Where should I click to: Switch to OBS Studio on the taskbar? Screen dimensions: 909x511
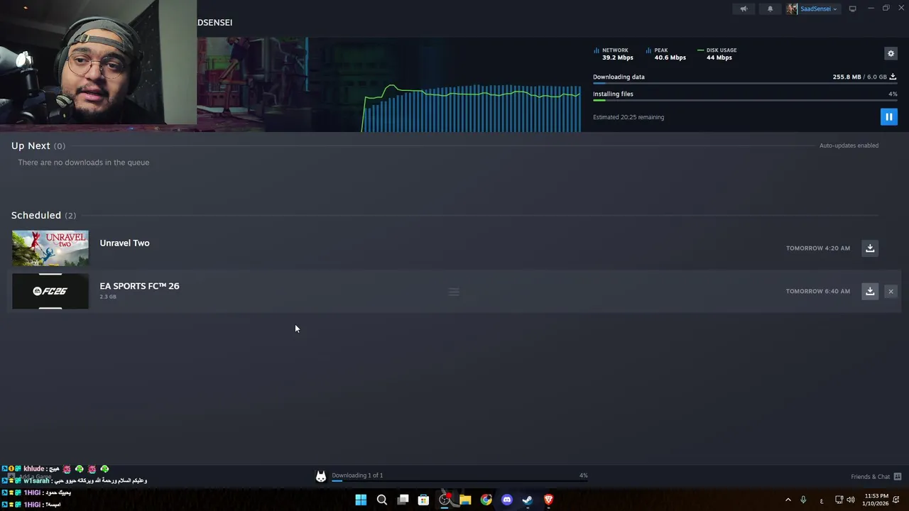tap(445, 500)
